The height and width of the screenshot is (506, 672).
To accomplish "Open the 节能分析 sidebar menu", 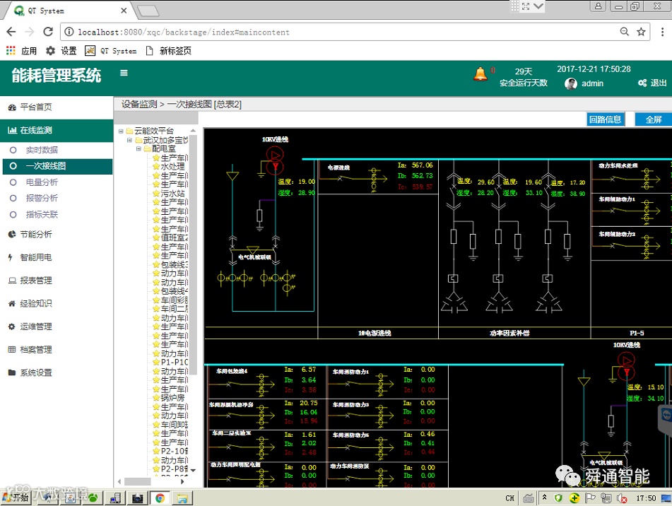I will pos(35,235).
